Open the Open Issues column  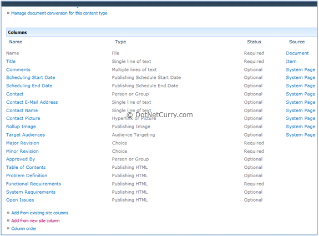[20, 200]
